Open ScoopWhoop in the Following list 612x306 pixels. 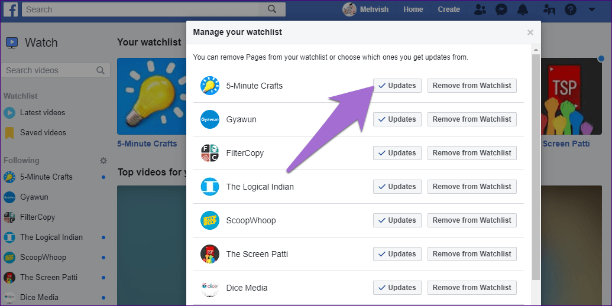coord(43,258)
